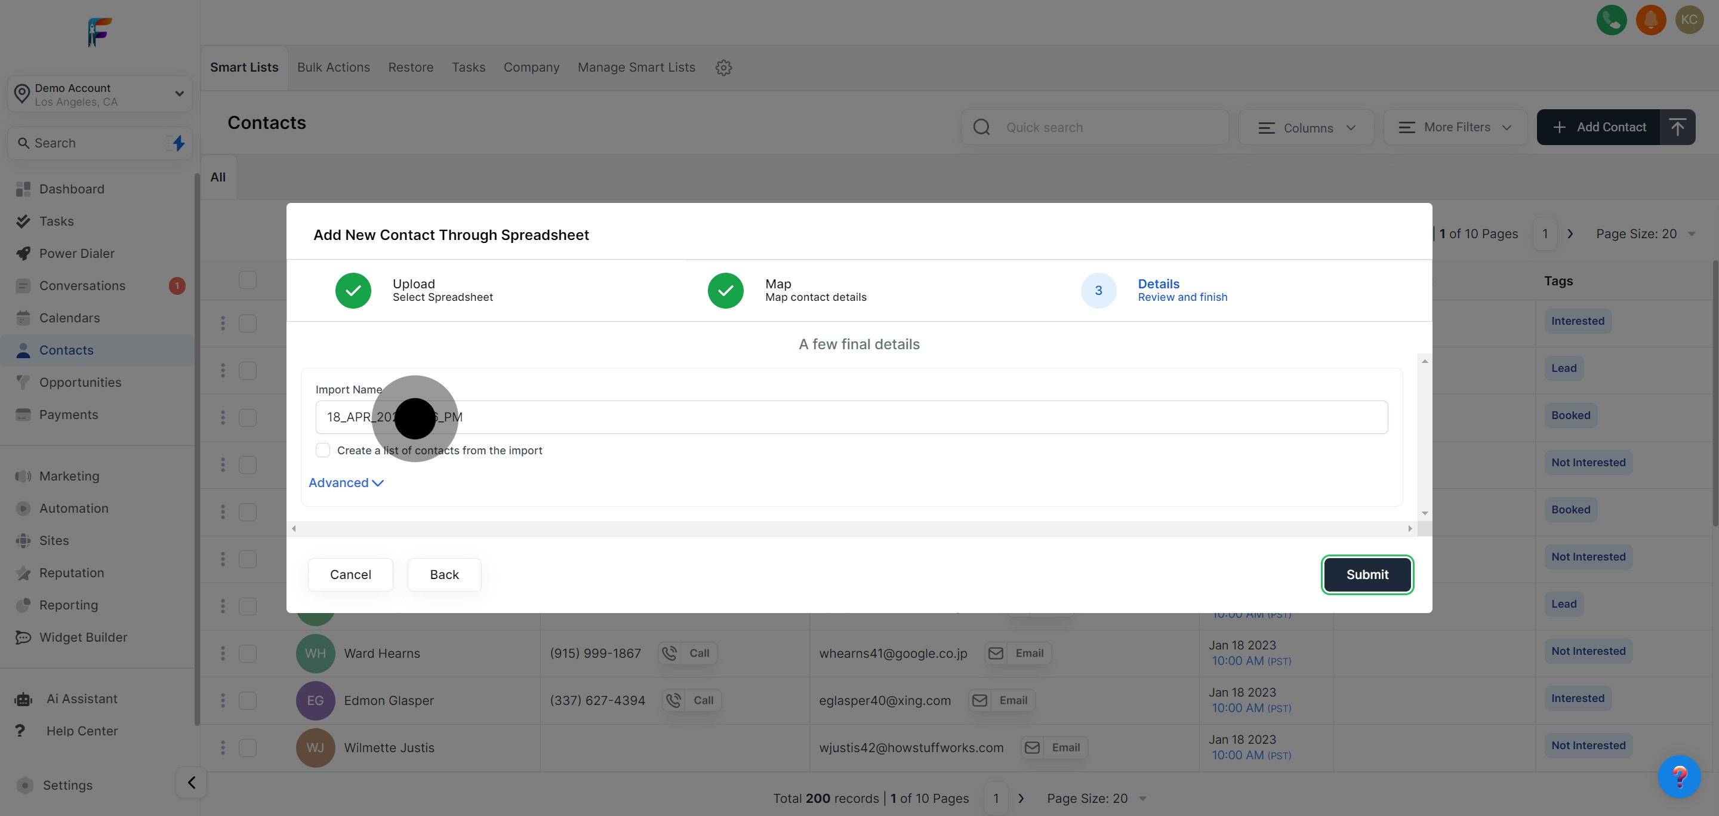The image size is (1719, 816).
Task: Open the Columns dropdown
Action: click(1306, 127)
